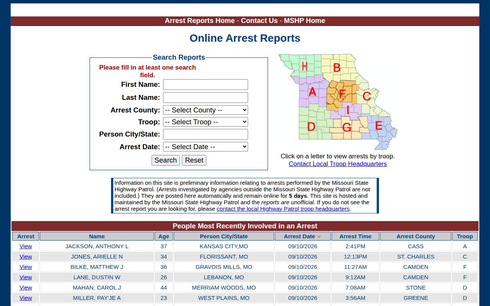Screen dimensions: 490x306
Task: Select Troop D on the map
Action: 311,127
